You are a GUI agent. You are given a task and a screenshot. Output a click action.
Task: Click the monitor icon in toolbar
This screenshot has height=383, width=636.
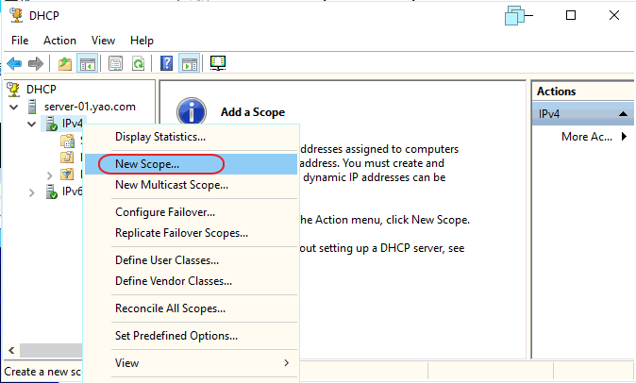[218, 64]
